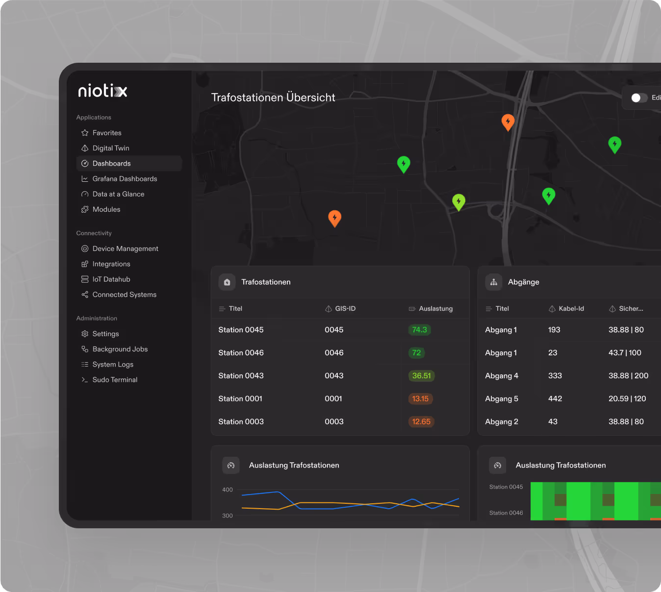Click the Station 0046 heatmap label

[x=506, y=513]
